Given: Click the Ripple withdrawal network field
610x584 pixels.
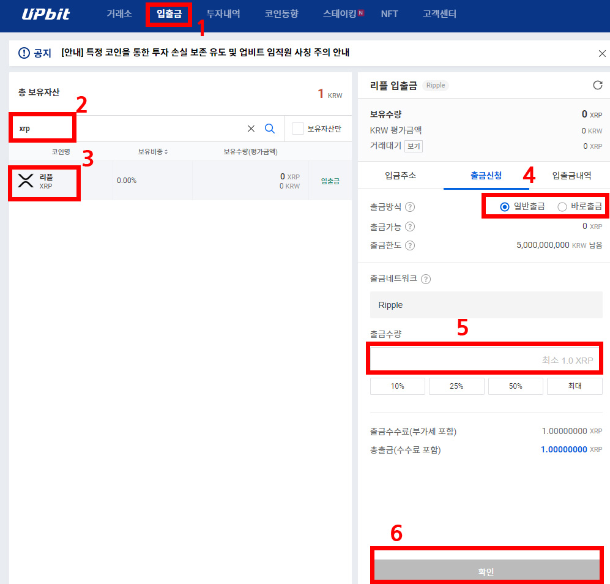Looking at the screenshot, I should pyautogui.click(x=486, y=305).
